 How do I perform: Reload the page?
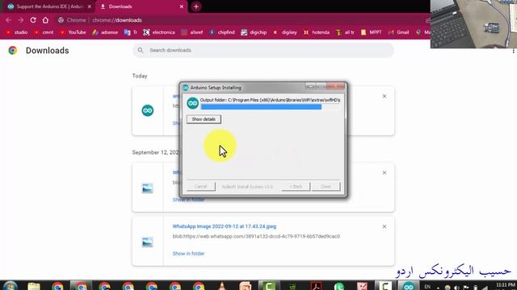[33, 20]
